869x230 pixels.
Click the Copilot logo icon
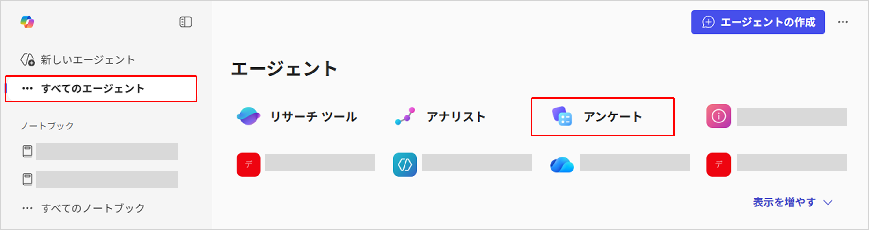pyautogui.click(x=27, y=22)
